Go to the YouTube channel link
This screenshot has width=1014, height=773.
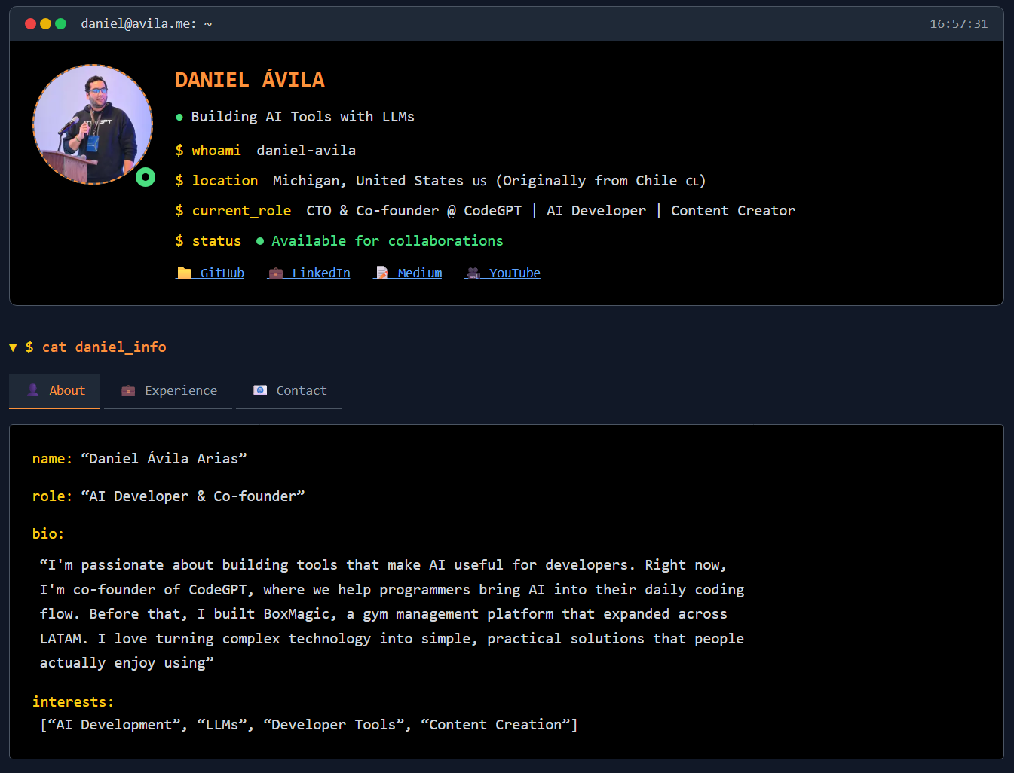point(514,273)
